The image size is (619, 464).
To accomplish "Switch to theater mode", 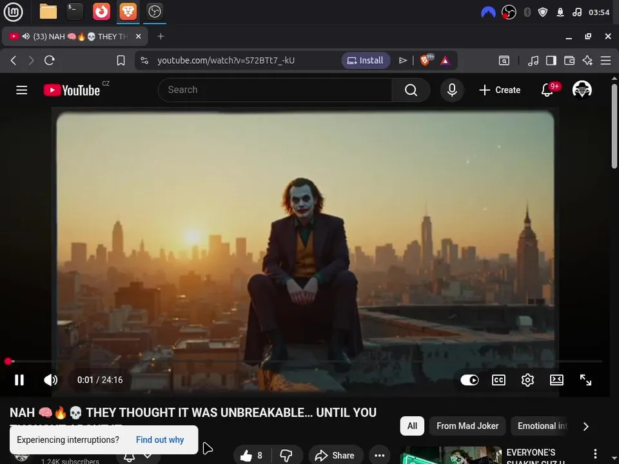I will click(x=556, y=380).
